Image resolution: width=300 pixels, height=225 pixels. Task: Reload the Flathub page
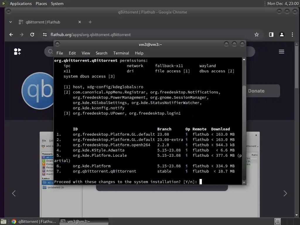(32, 35)
